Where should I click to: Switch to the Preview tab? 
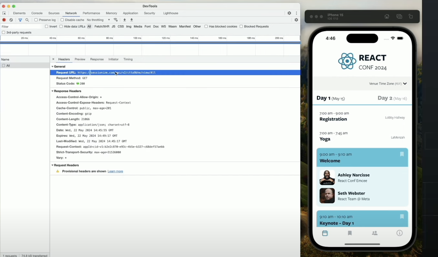point(80,59)
